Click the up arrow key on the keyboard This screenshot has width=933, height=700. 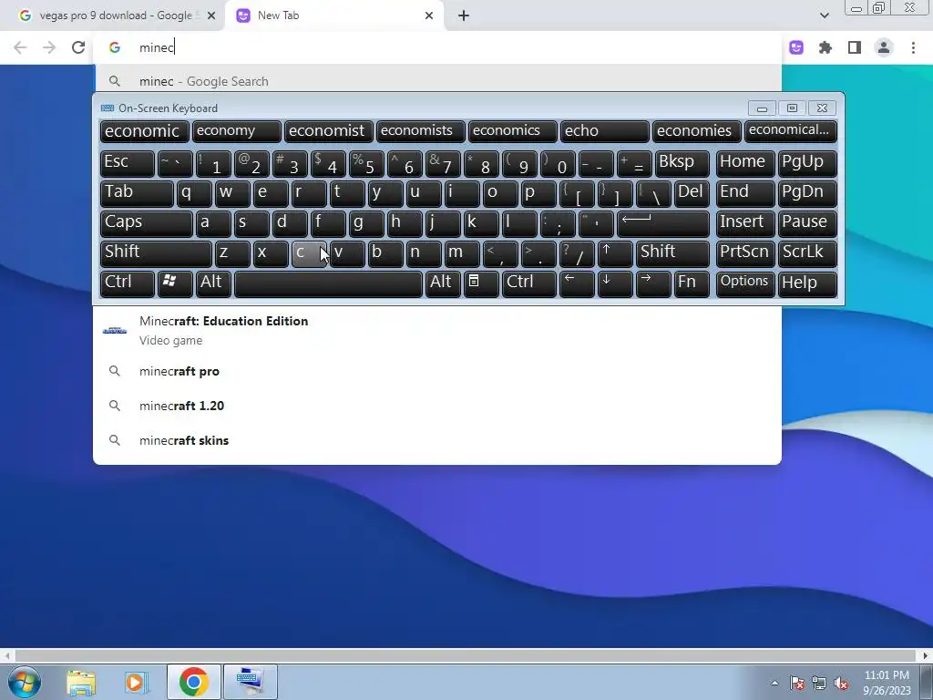click(615, 253)
